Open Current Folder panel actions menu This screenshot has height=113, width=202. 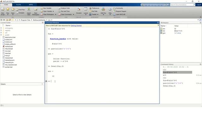tap(43, 23)
